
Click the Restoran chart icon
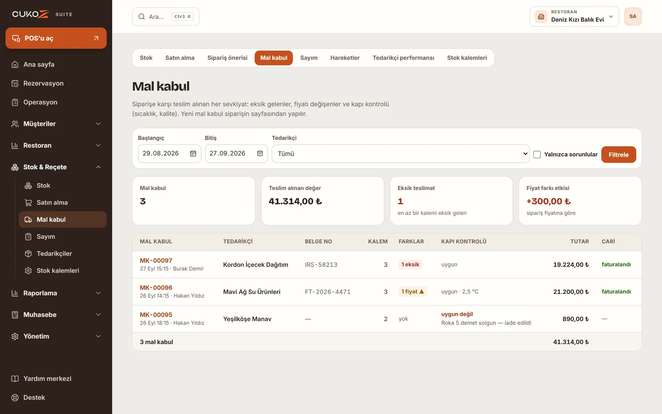click(15, 145)
